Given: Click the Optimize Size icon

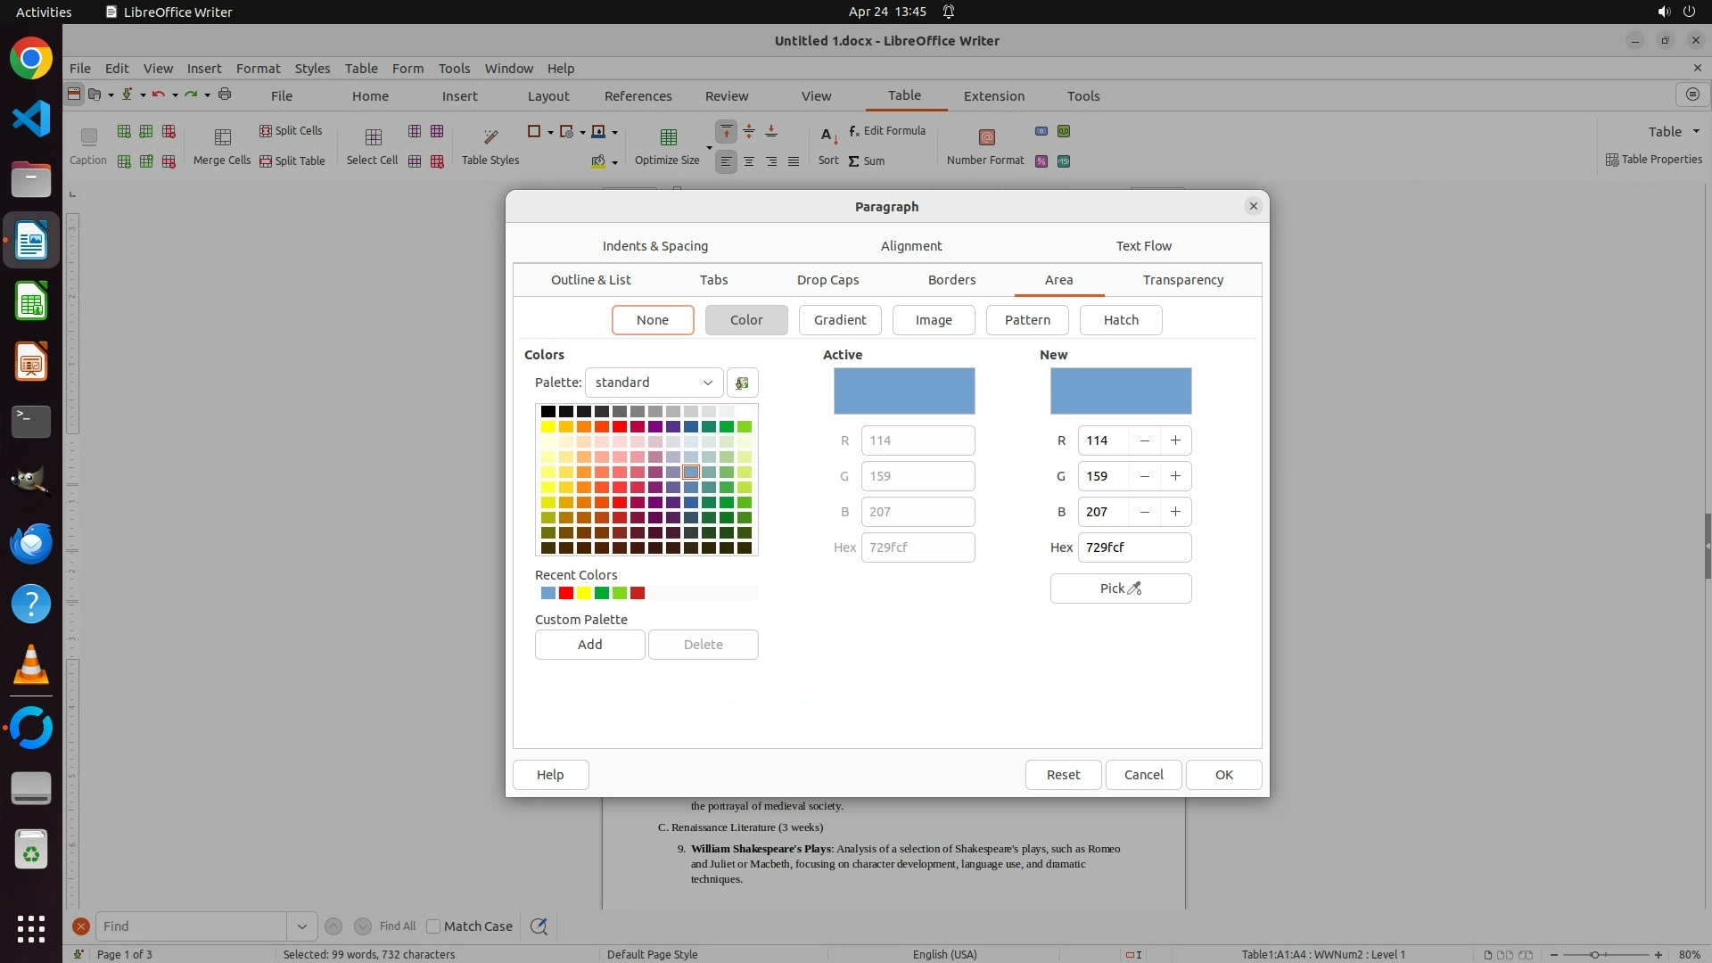Looking at the screenshot, I should pyautogui.click(x=668, y=137).
